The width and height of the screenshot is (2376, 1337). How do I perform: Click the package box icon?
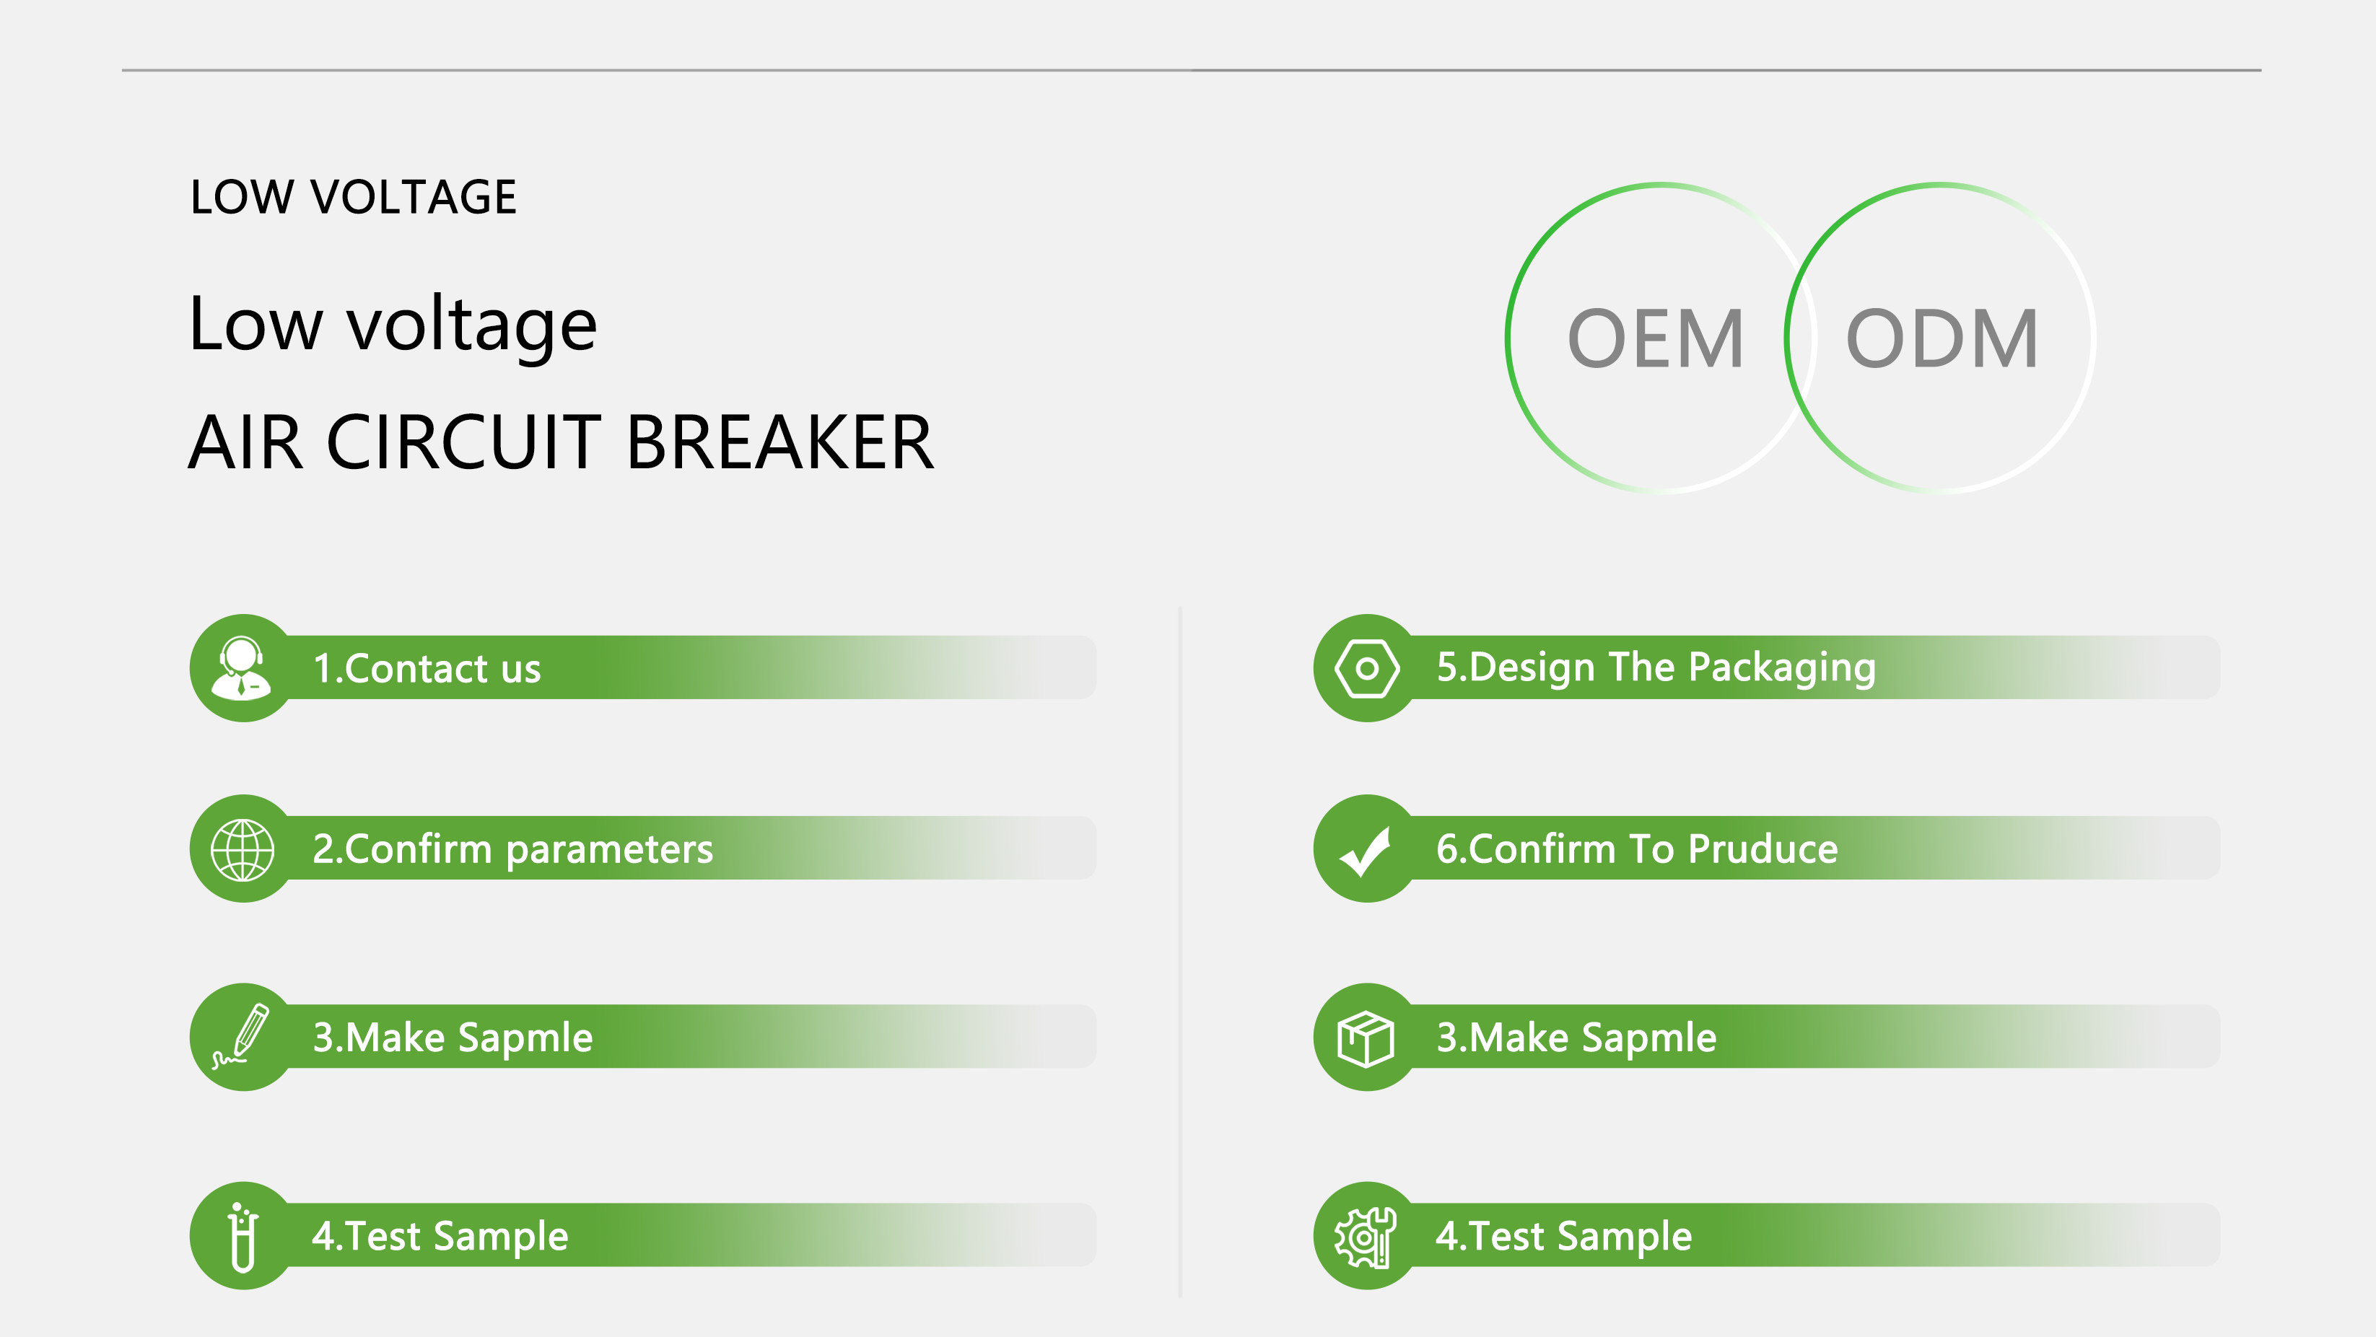tap(1367, 1038)
